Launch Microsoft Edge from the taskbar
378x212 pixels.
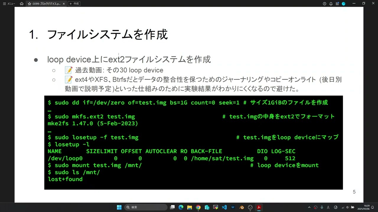[181, 207]
